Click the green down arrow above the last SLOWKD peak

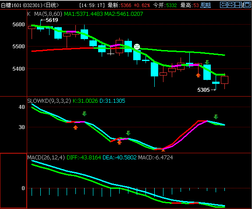(x=216, y=117)
